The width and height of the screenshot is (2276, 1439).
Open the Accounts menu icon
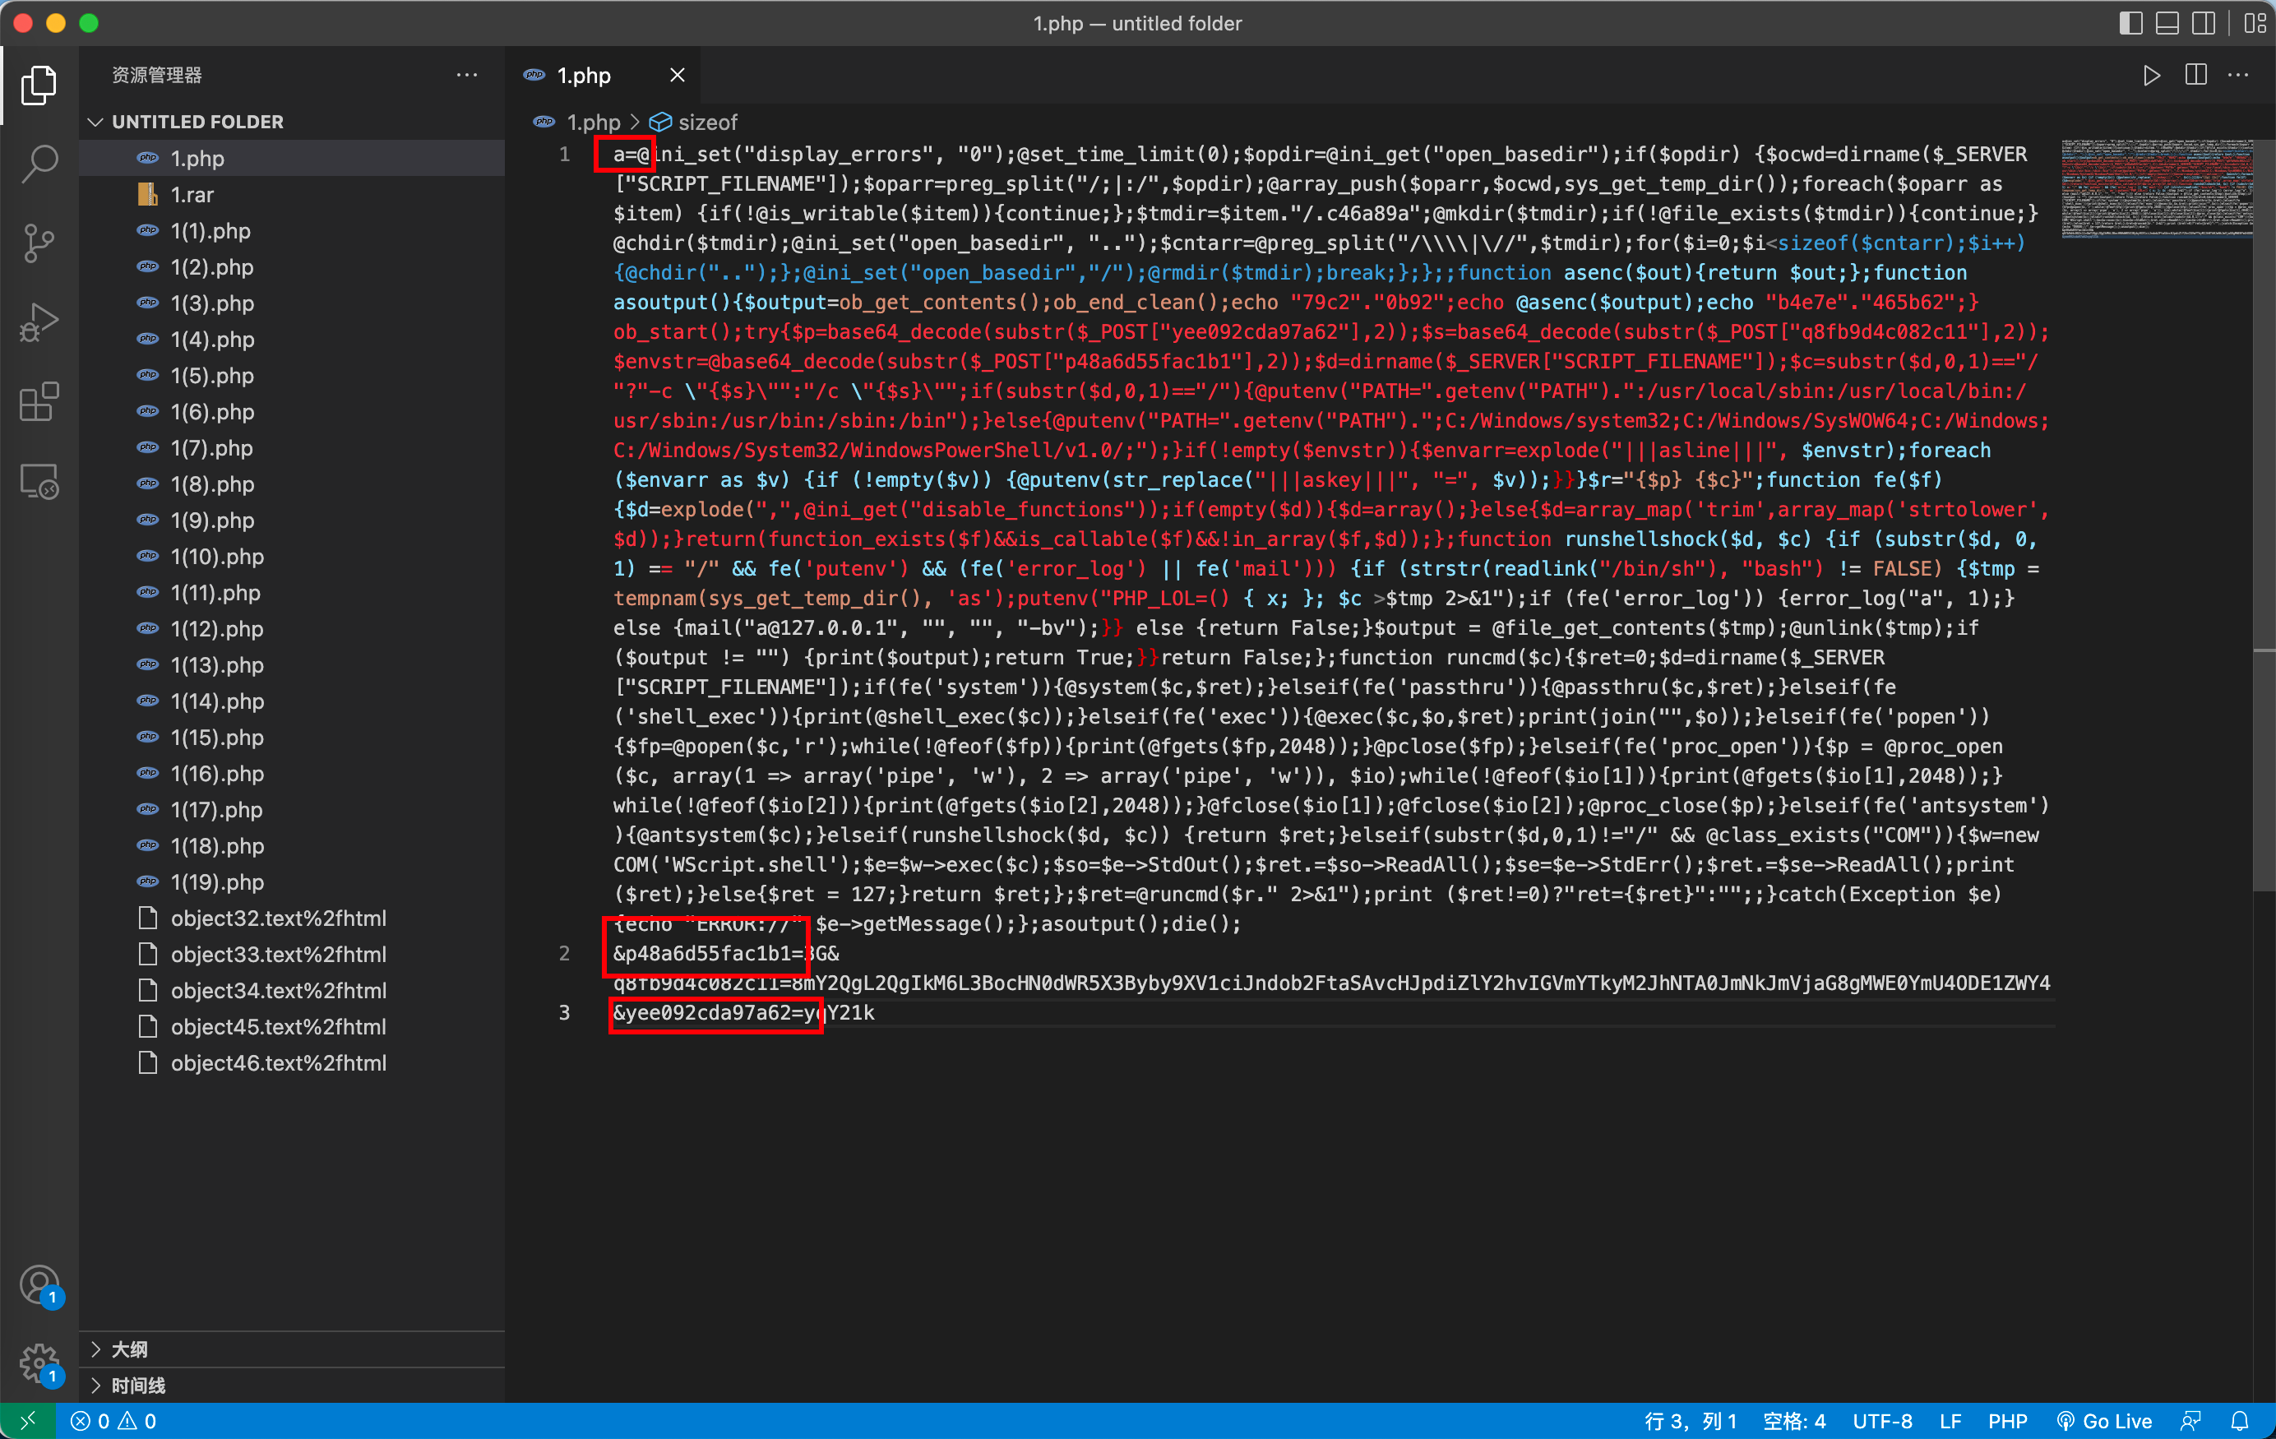pos(39,1286)
